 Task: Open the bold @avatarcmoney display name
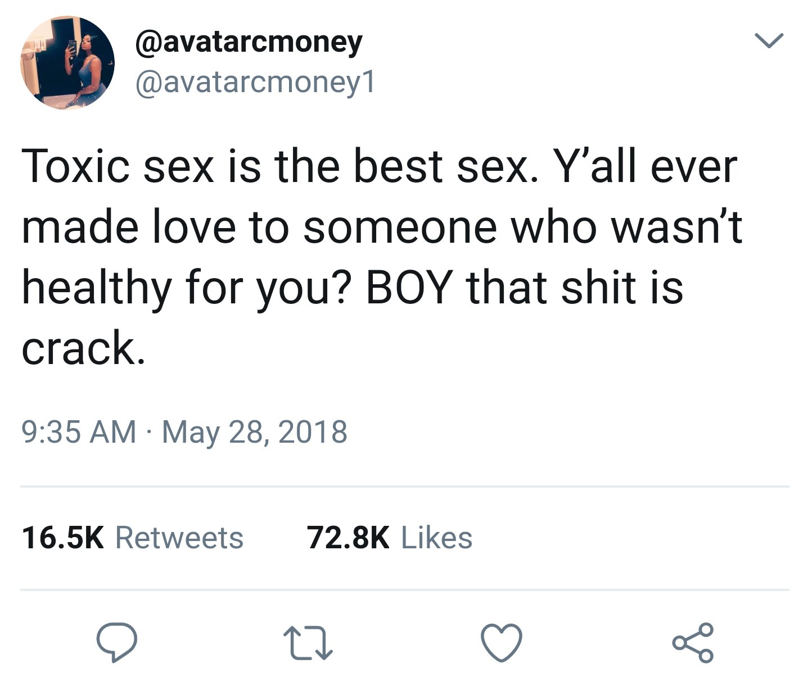point(249,43)
